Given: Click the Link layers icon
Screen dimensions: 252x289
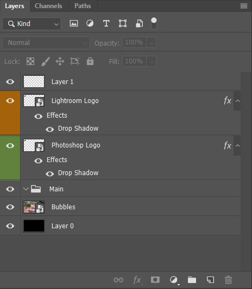Looking at the screenshot, I should pos(118,280).
